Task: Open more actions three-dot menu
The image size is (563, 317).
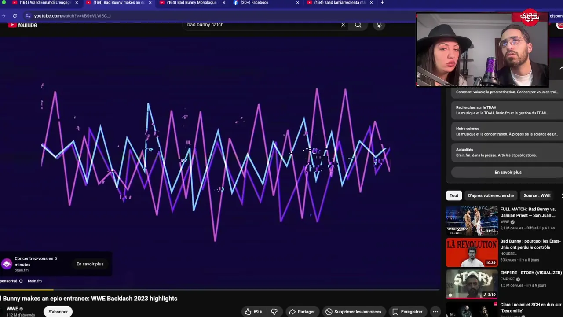Action: point(435,312)
